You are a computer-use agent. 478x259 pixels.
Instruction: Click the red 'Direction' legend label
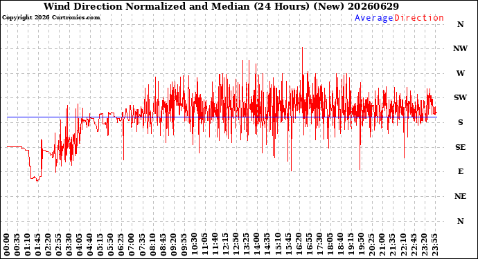(419, 18)
